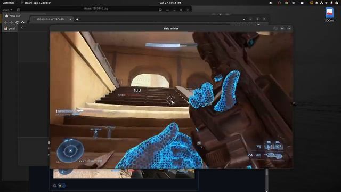The height and width of the screenshot is (192, 341).
Task: Click the round icon left of the reaction button
Action: [x=54, y=186]
